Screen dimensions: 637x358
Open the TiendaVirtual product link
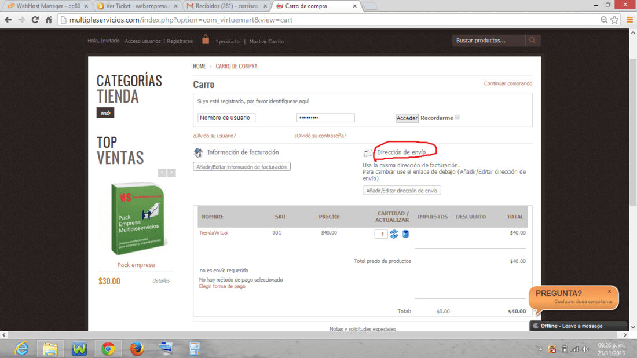(x=213, y=233)
